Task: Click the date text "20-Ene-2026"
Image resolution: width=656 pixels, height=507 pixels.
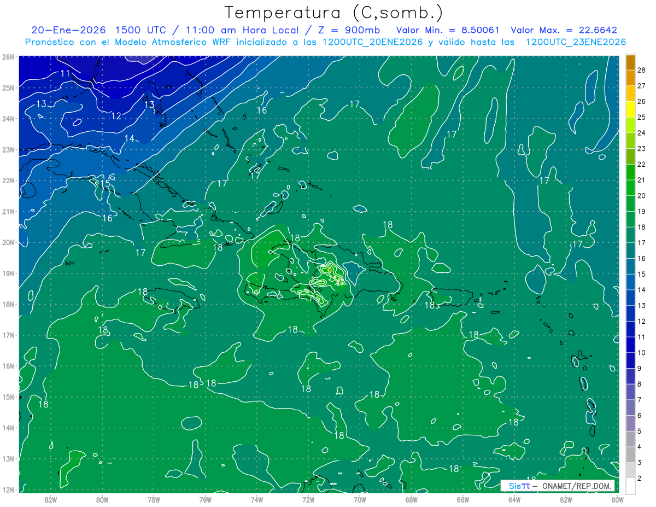Action: 68,30
